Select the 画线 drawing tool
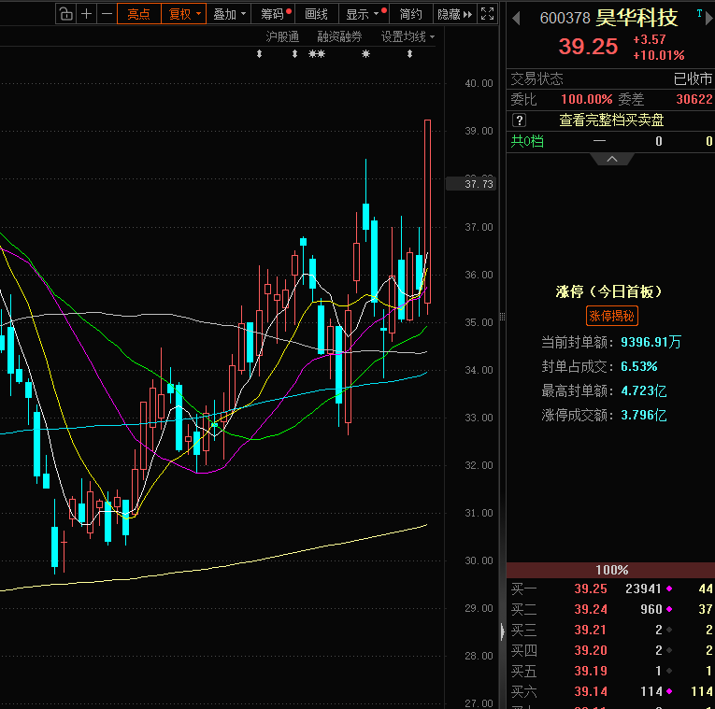Viewport: 715px width, 709px height. pyautogui.click(x=317, y=14)
